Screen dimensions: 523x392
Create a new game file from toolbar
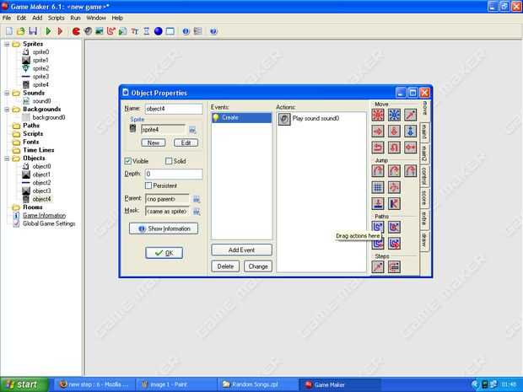click(9, 31)
